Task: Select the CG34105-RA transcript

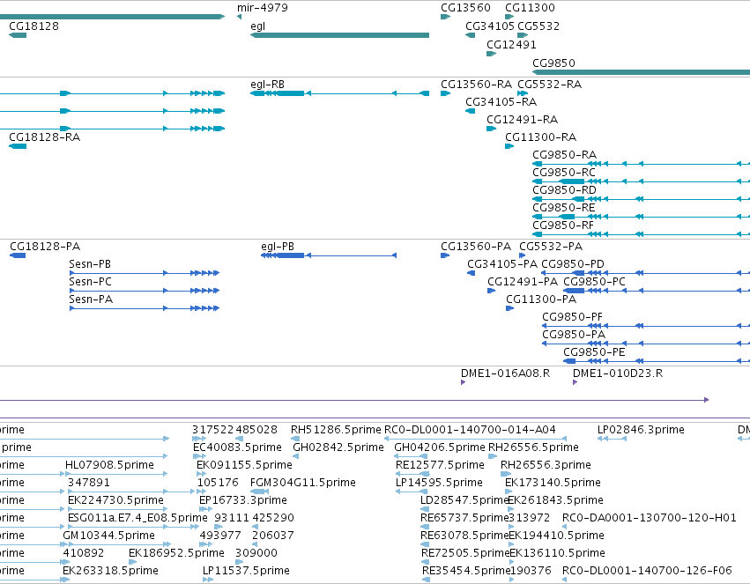Action: coord(471,111)
